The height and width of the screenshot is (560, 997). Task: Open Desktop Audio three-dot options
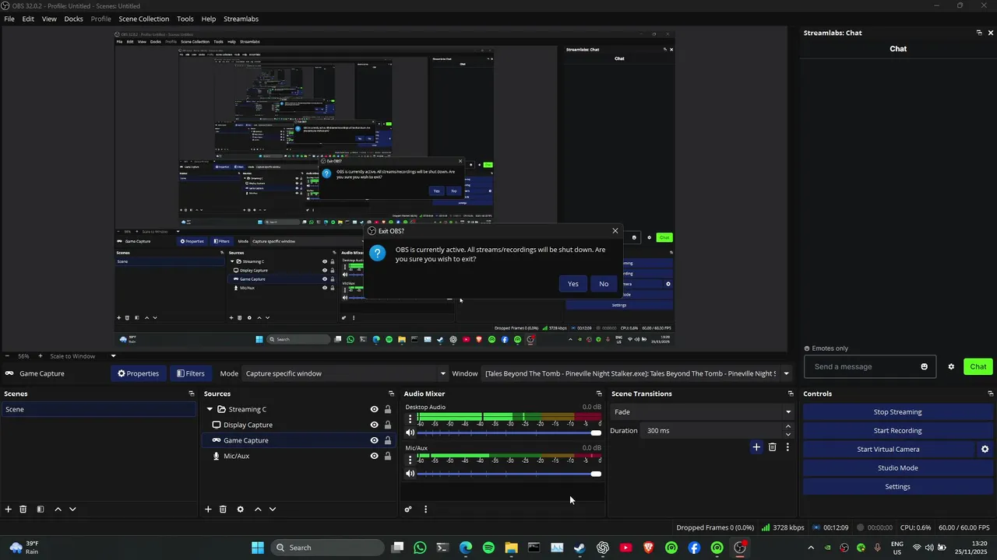(410, 418)
